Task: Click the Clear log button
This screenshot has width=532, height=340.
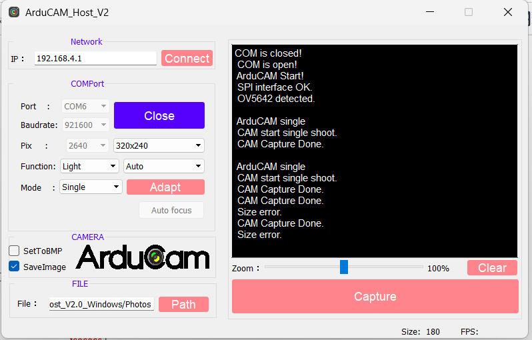Action: point(492,268)
